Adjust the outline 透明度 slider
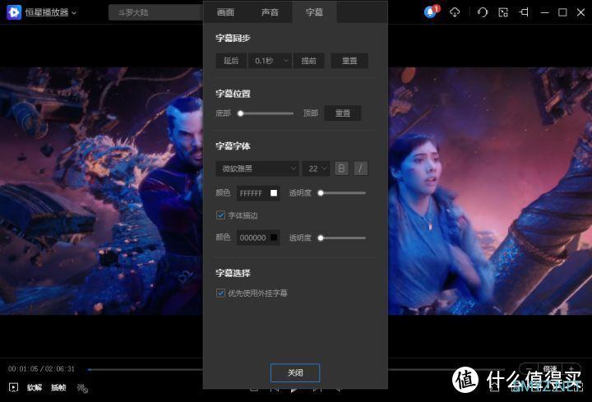592x402 pixels. (x=343, y=238)
